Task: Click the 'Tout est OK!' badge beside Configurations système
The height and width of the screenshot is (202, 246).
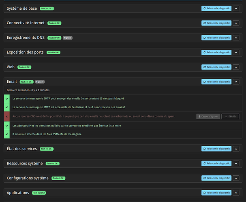Action: pyautogui.click(x=58, y=178)
